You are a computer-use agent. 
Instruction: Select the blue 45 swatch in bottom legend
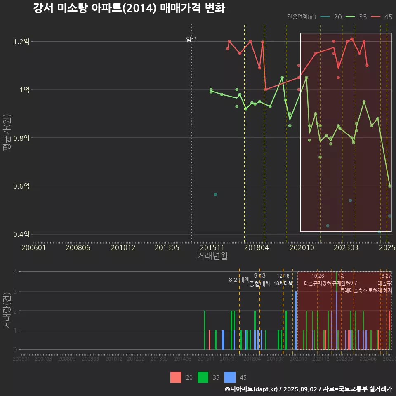point(230,377)
